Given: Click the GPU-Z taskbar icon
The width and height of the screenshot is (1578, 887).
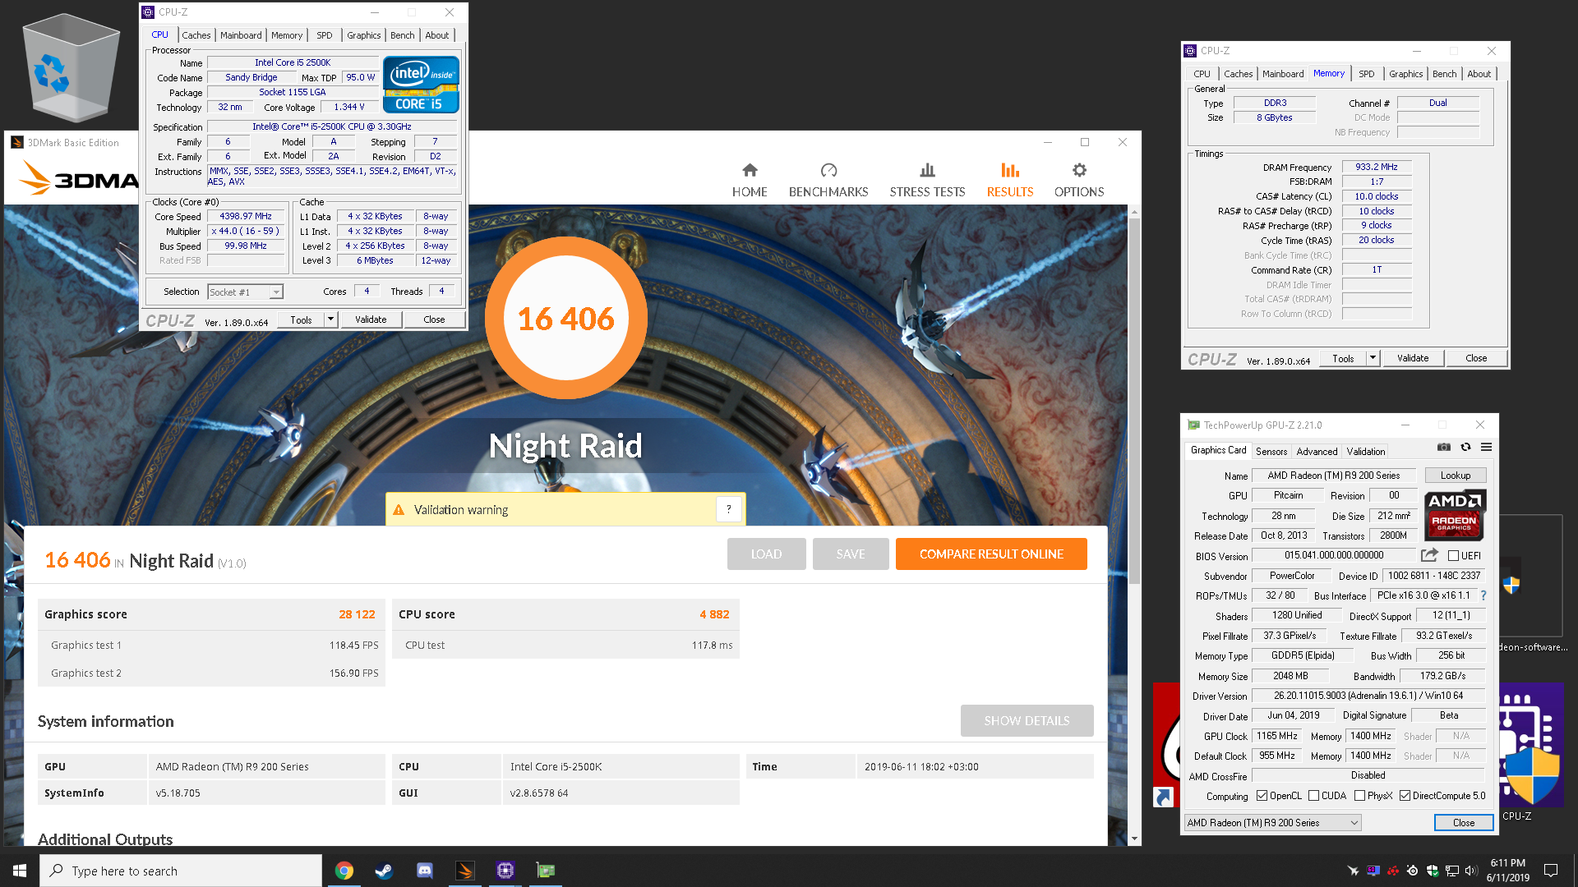Looking at the screenshot, I should [546, 871].
